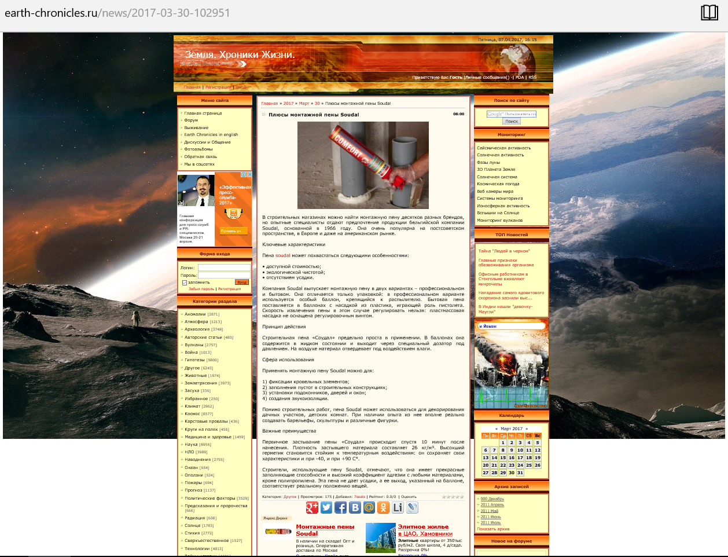The height and width of the screenshot is (557, 728).
Task: Share article on LiveInternet (Li)
Action: pos(398,508)
